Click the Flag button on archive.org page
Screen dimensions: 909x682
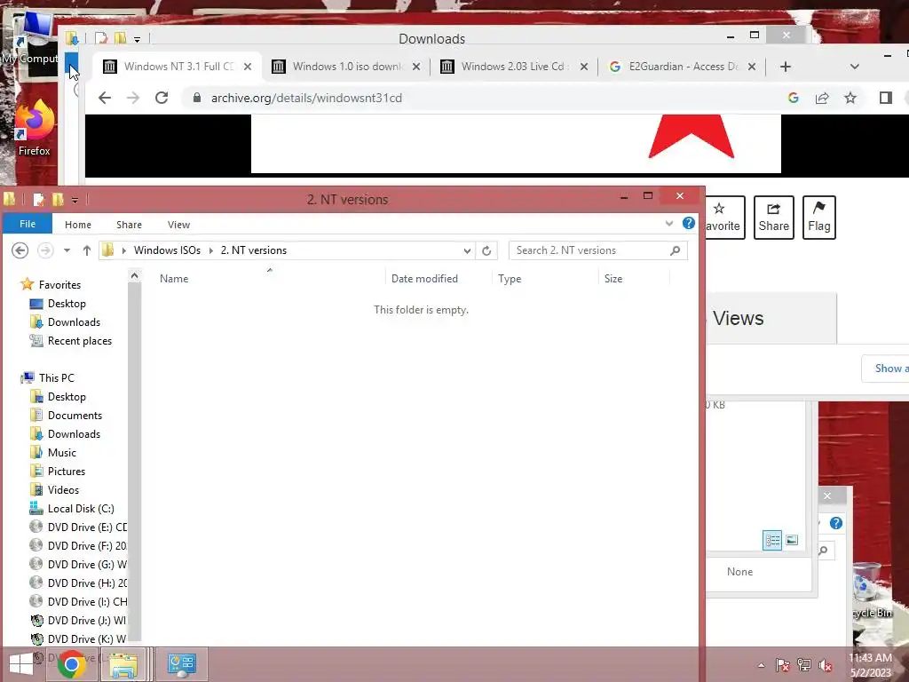(x=818, y=218)
